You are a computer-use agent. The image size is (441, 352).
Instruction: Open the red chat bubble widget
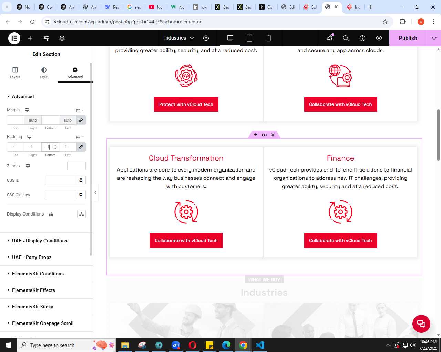click(x=421, y=323)
